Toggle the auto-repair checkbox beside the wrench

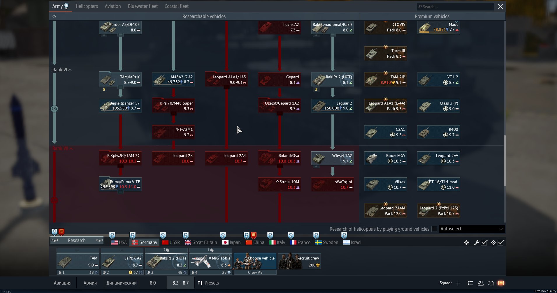[484, 243]
